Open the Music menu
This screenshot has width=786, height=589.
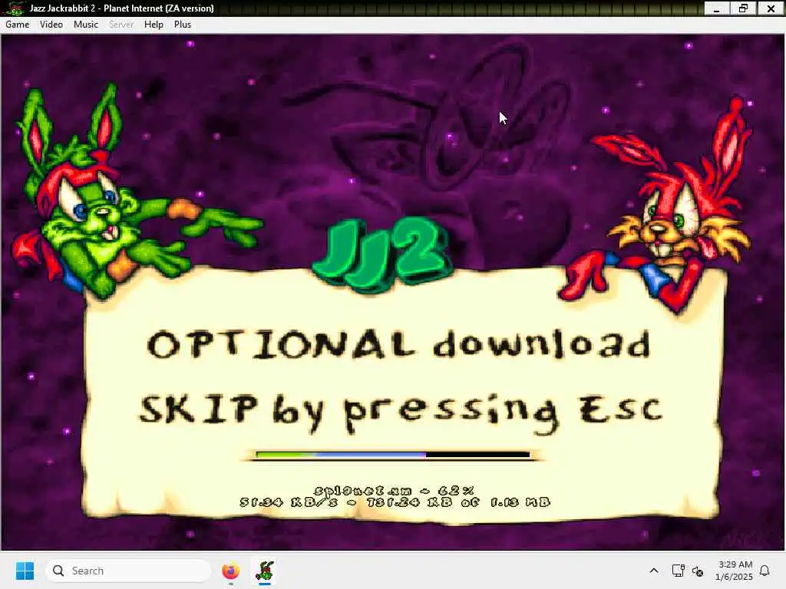(86, 25)
